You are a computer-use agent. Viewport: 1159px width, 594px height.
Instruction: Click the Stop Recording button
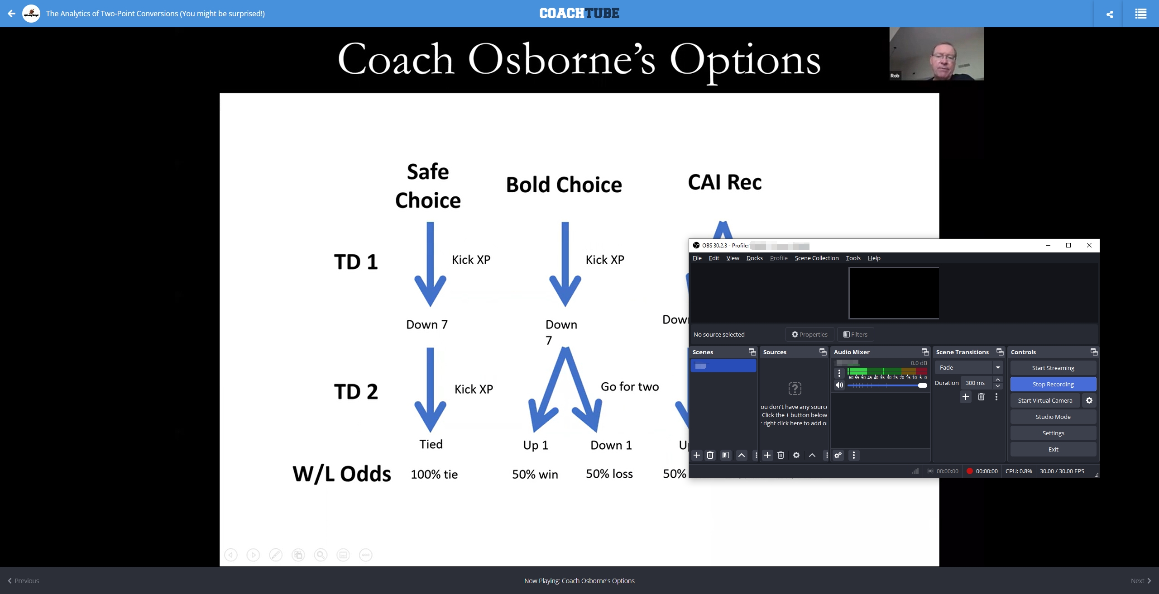click(1053, 384)
